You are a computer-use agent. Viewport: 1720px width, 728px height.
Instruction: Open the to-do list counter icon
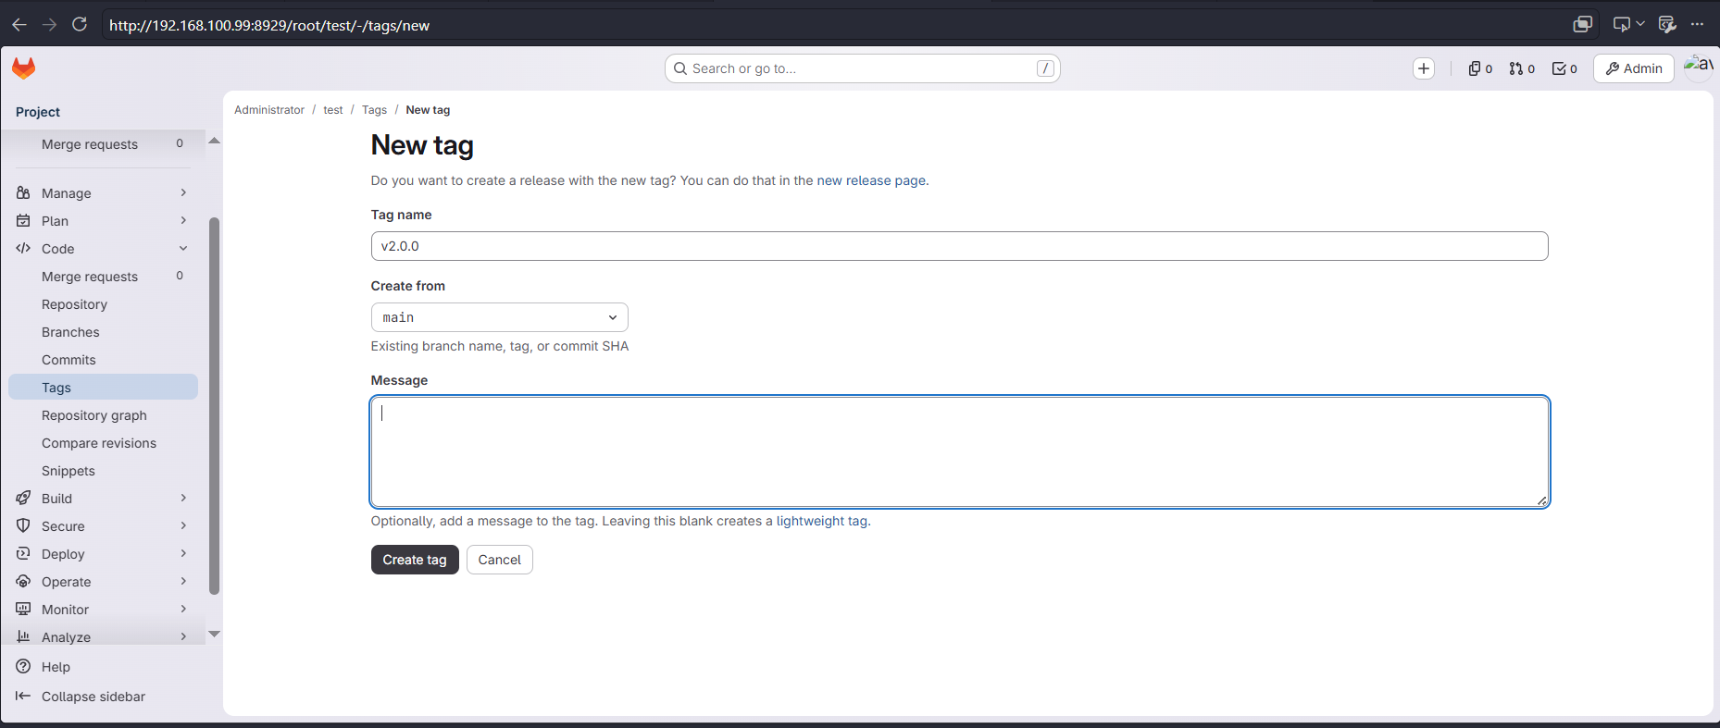(x=1564, y=68)
